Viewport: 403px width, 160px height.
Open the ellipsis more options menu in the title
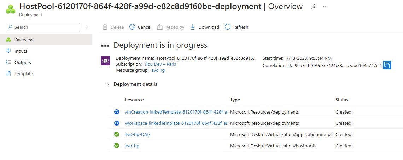pos(325,6)
